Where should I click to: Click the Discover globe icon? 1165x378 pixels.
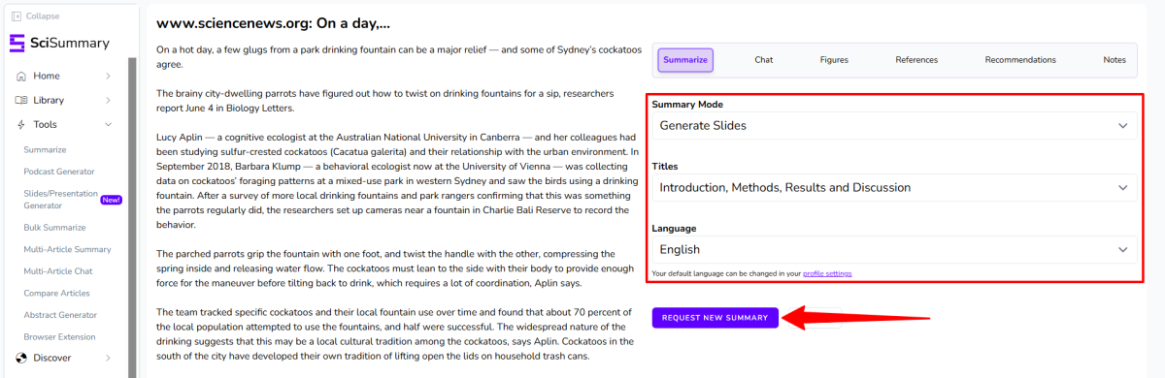[x=21, y=358]
